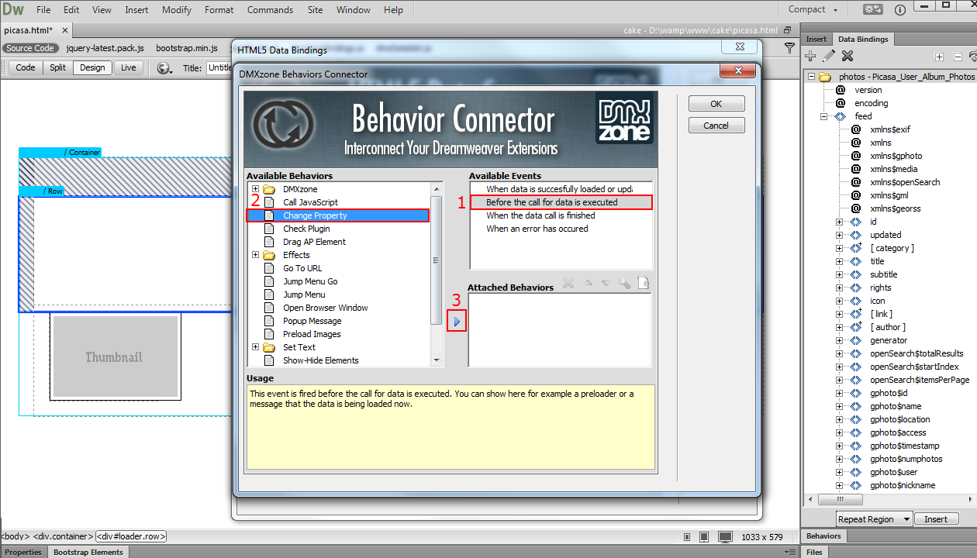Image resolution: width=977 pixels, height=558 pixels.
Task: Select the Check Plugin behavior
Action: 306,229
